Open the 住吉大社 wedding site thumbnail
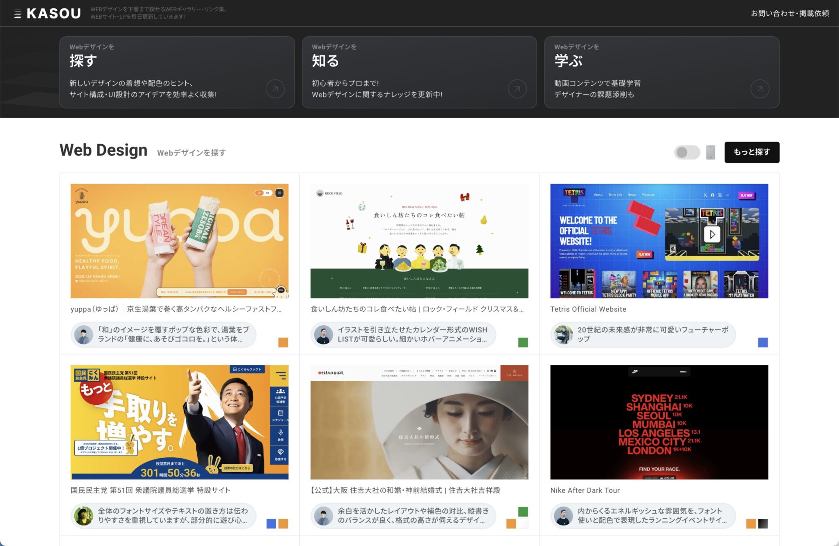Image resolution: width=839 pixels, height=546 pixels. point(419,422)
